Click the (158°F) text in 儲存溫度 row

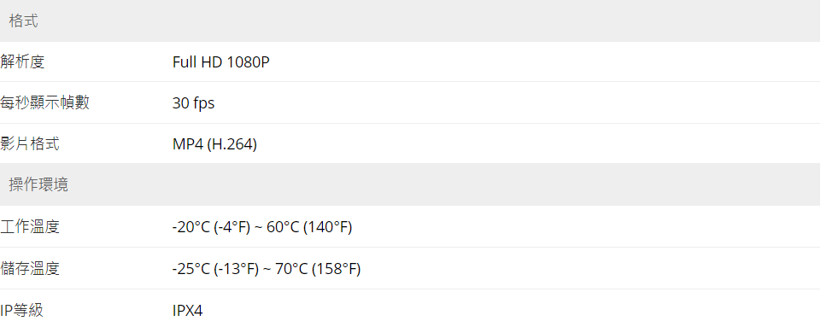click(336, 270)
